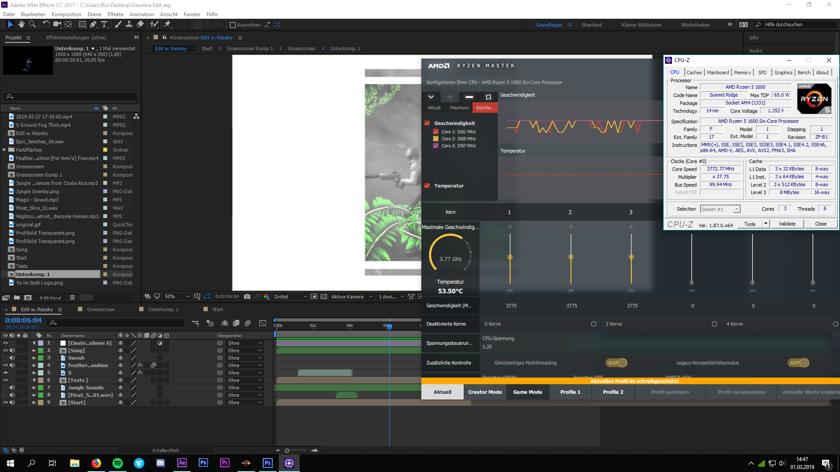Uncheck the Geschwindigkeit checkbox in Ryzen Master

pos(427,123)
